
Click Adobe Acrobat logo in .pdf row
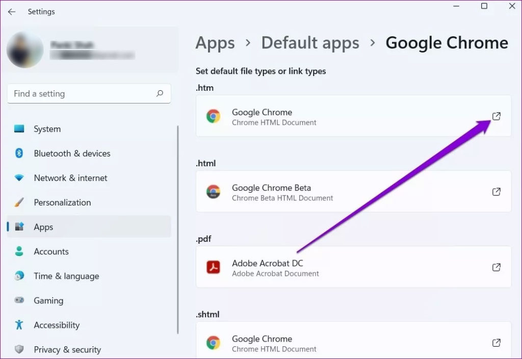213,267
